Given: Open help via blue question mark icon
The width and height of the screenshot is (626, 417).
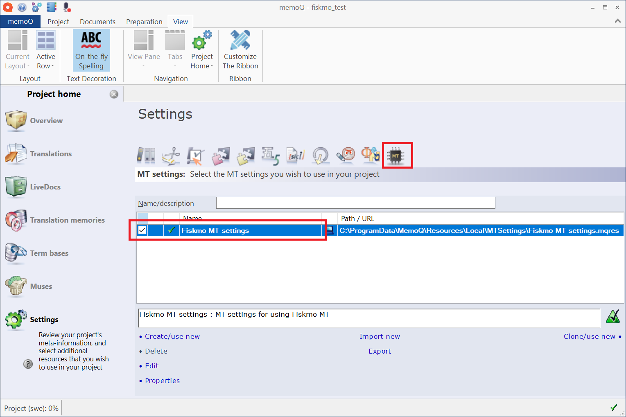Looking at the screenshot, I should click(22, 7).
